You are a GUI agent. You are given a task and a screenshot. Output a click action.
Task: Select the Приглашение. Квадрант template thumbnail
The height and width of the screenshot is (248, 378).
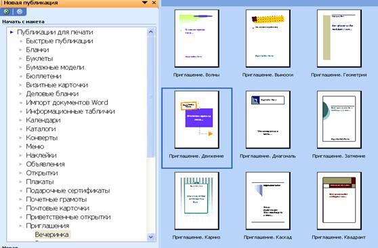point(339,201)
